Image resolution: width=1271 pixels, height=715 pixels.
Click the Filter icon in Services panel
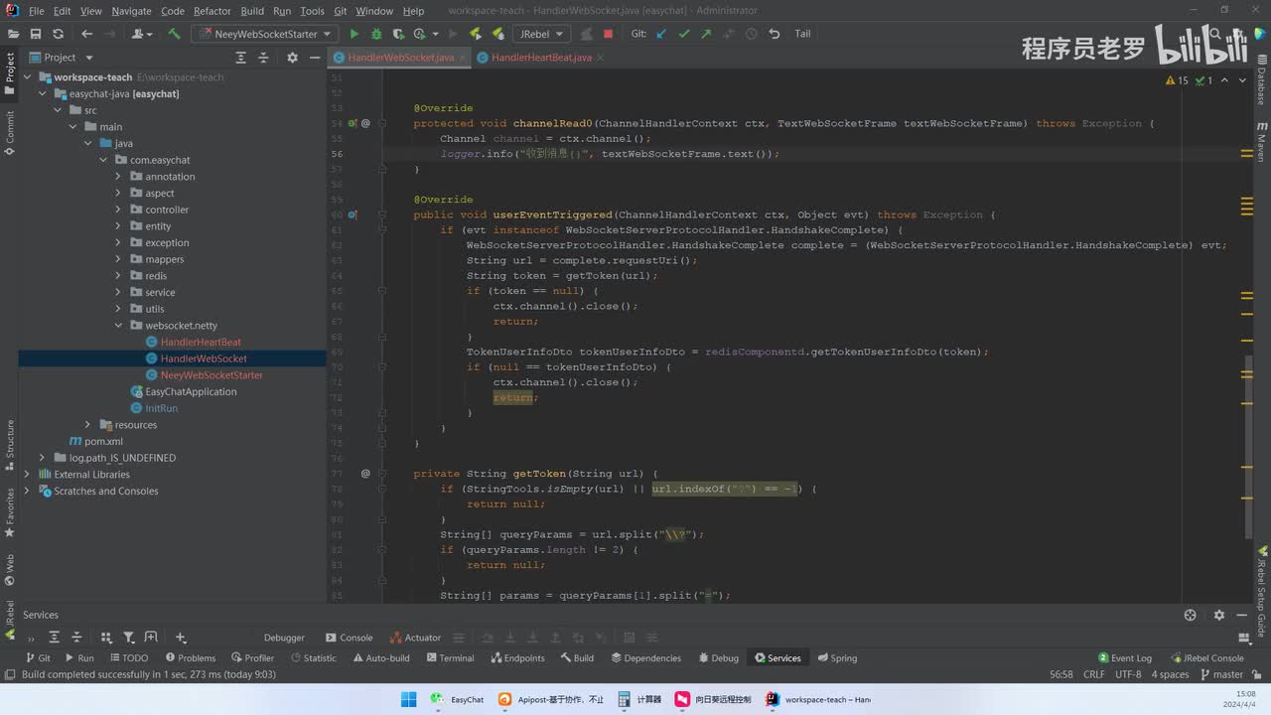(x=128, y=638)
